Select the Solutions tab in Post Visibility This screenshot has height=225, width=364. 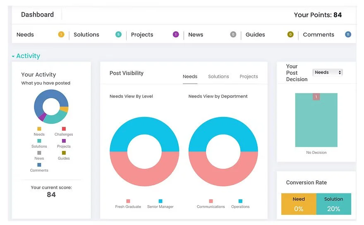coord(218,77)
